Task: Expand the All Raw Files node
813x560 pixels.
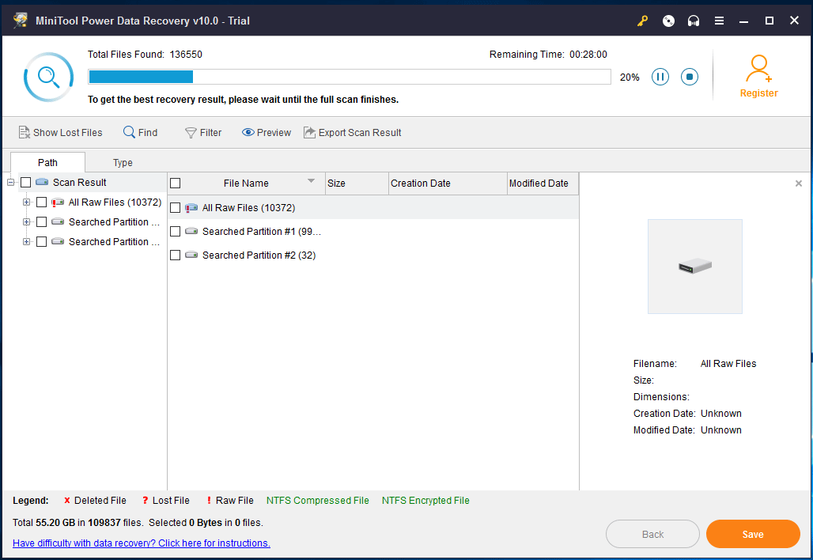Action: (x=26, y=202)
